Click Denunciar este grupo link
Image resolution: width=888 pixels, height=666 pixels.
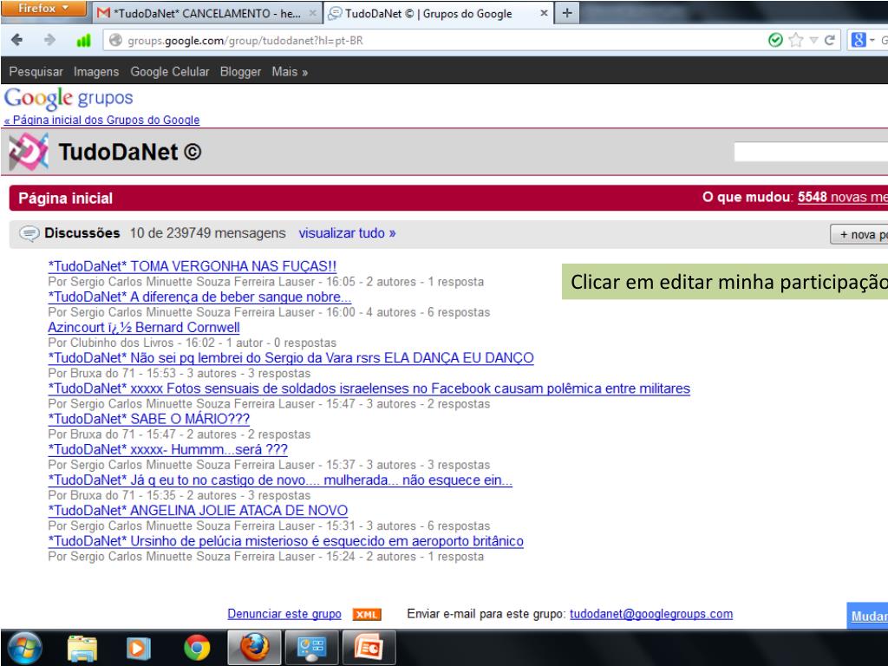point(284,614)
